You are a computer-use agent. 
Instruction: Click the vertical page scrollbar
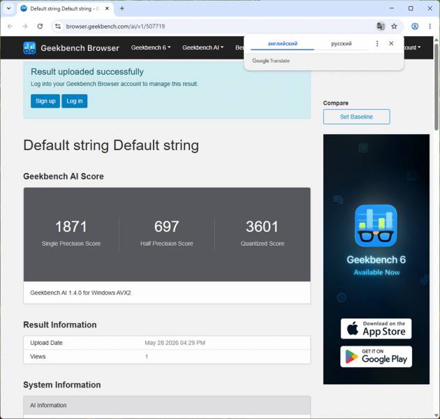point(437,87)
